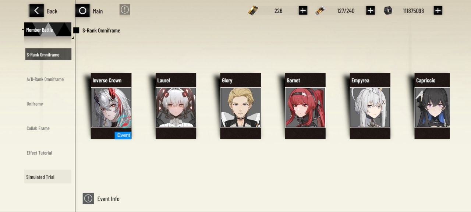Tap the serum vial icon
This screenshot has width=471, height=212.
[x=320, y=11]
